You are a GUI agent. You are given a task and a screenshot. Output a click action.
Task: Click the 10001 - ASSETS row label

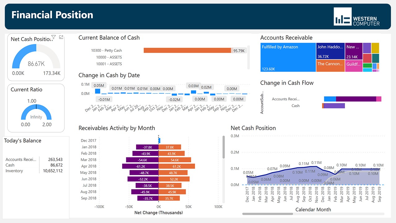(109, 64)
